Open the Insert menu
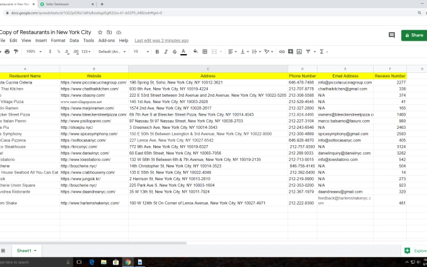The height and width of the screenshot is (267, 427). [x=41, y=40]
